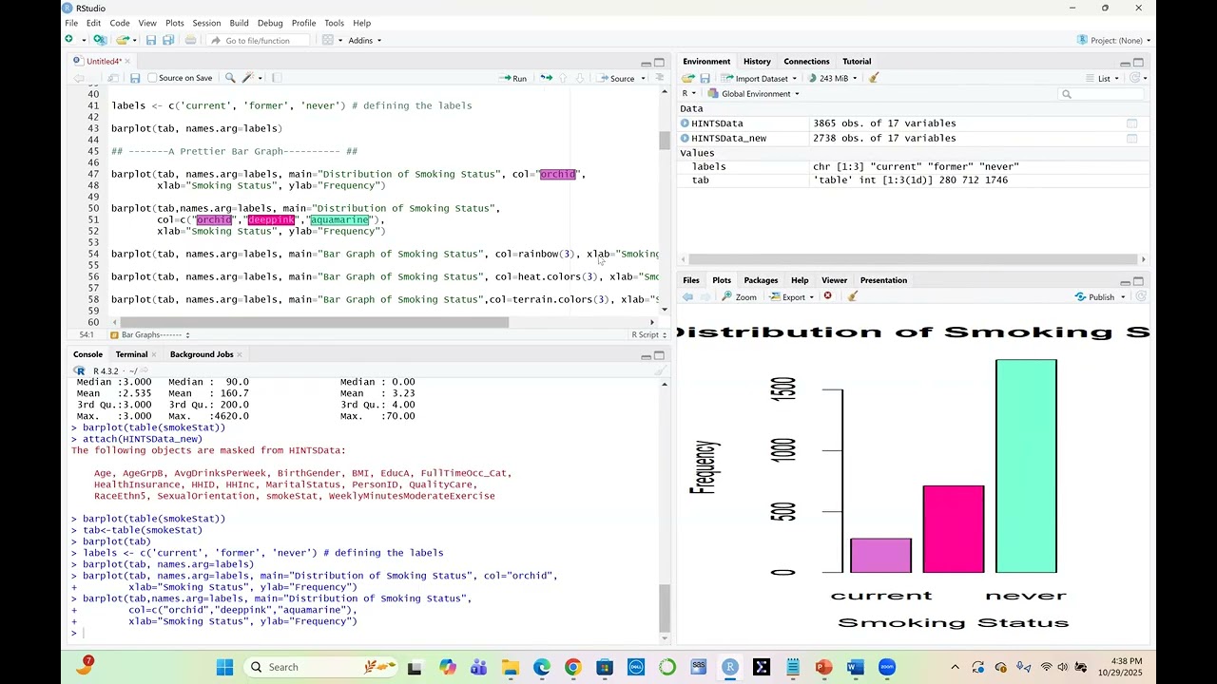1217x684 pixels.
Task: Open the Bar Graphs section navigator dropdown
Action: [149, 334]
